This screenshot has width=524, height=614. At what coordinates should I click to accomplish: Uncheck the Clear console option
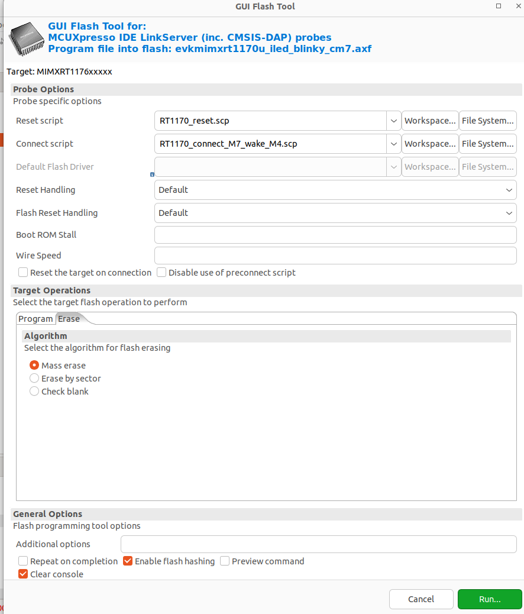(23, 574)
